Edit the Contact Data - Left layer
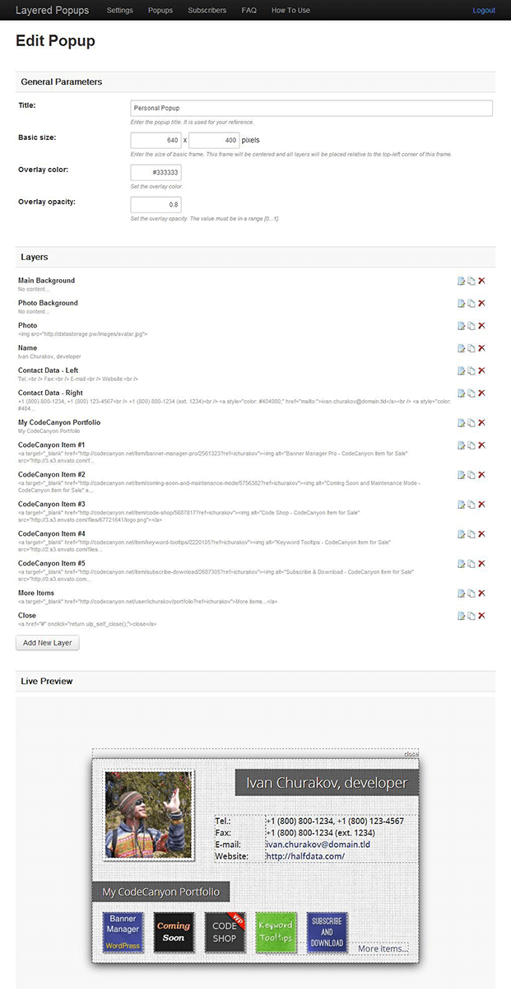 coord(462,370)
